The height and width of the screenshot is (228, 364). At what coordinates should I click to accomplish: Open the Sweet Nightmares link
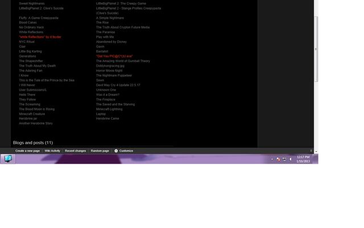pyautogui.click(x=32, y=3)
